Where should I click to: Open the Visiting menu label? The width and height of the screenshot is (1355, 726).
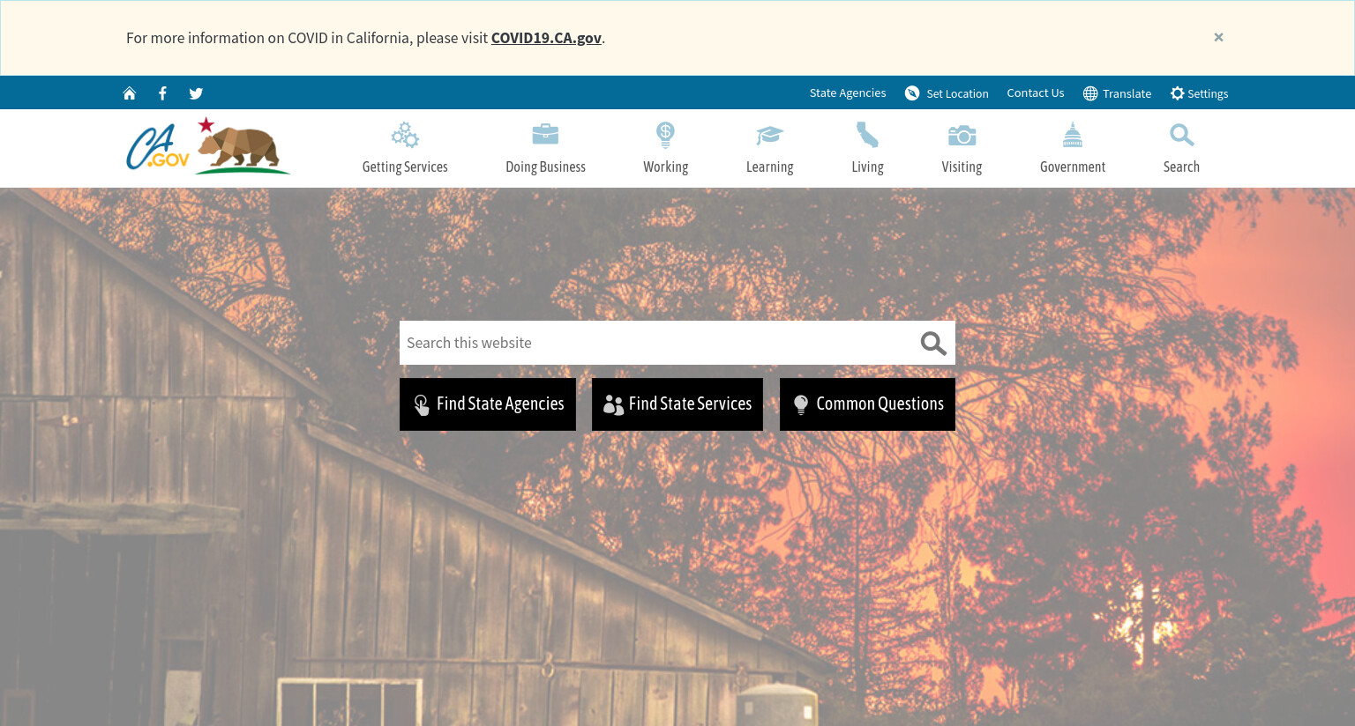coord(962,167)
